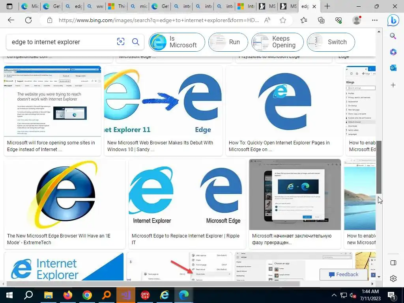Open Settings and more ellipsis menu
The height and width of the screenshot is (303, 404).
click(x=375, y=20)
